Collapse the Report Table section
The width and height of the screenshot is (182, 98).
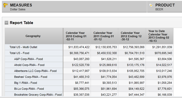tap(6, 23)
